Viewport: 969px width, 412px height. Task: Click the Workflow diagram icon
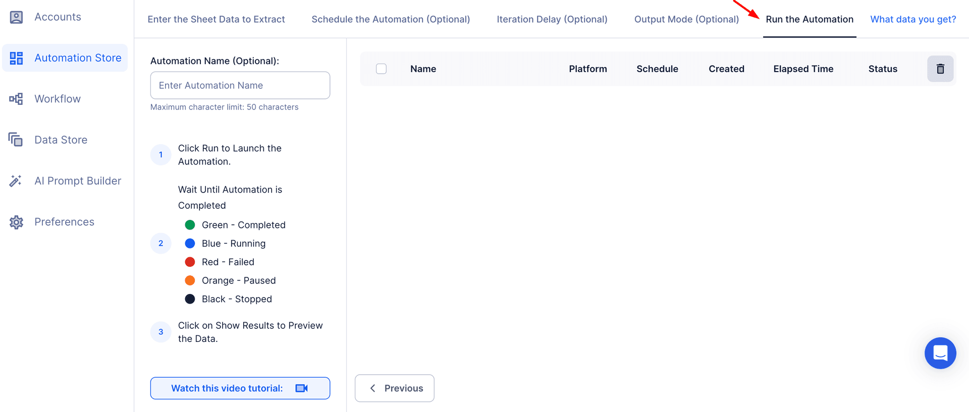click(16, 99)
